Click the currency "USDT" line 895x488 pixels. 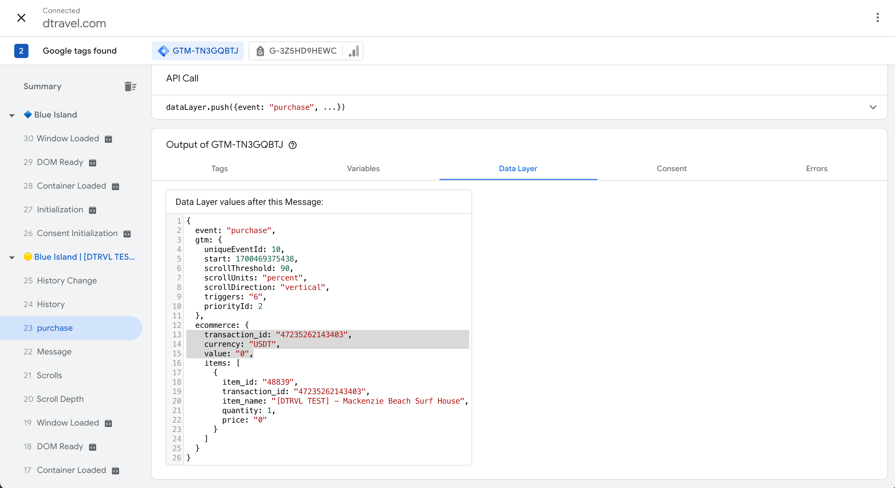pyautogui.click(x=242, y=344)
